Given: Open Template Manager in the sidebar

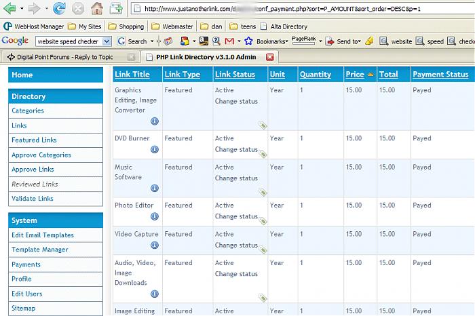Looking at the screenshot, I should [39, 250].
